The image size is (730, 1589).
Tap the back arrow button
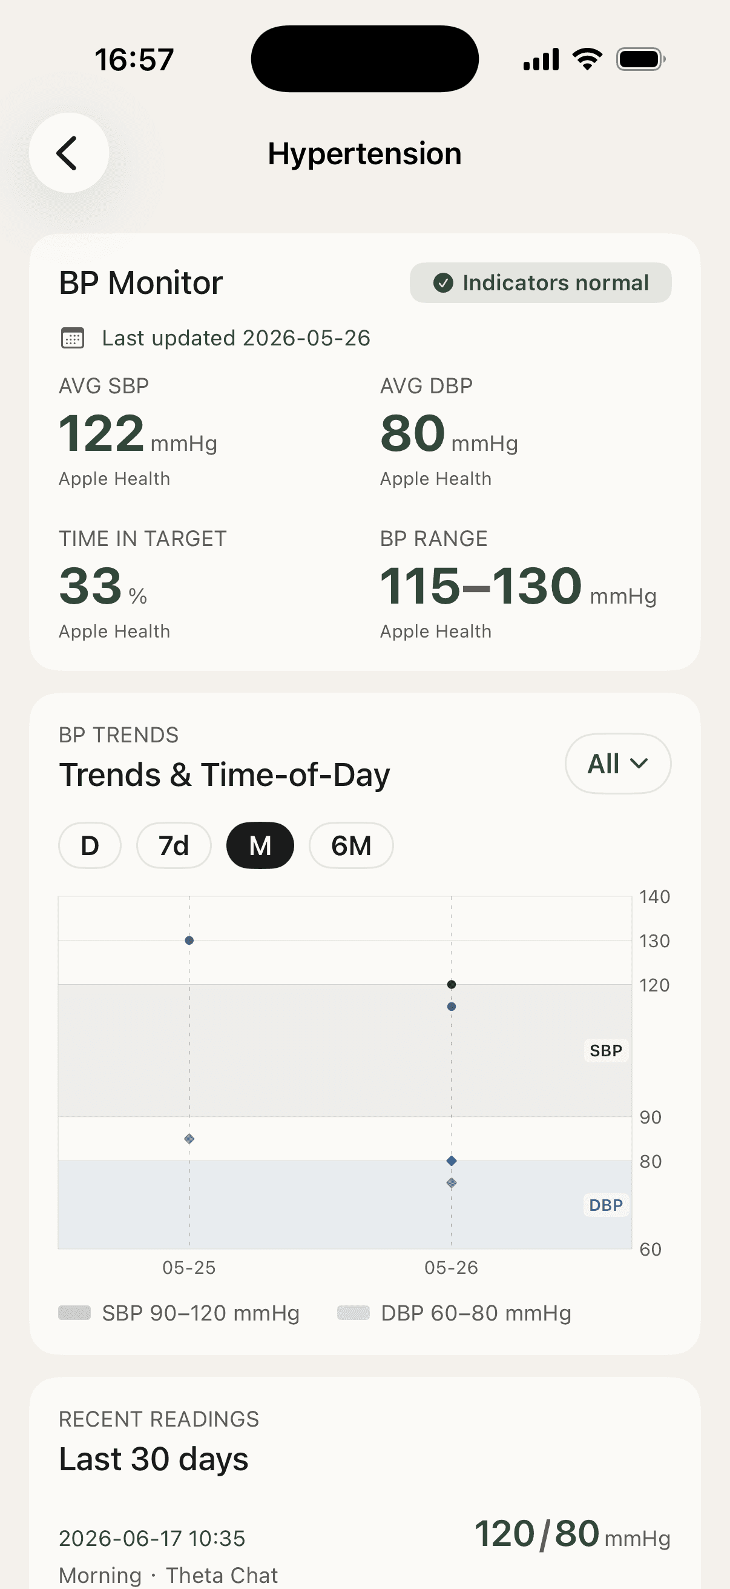click(x=68, y=153)
